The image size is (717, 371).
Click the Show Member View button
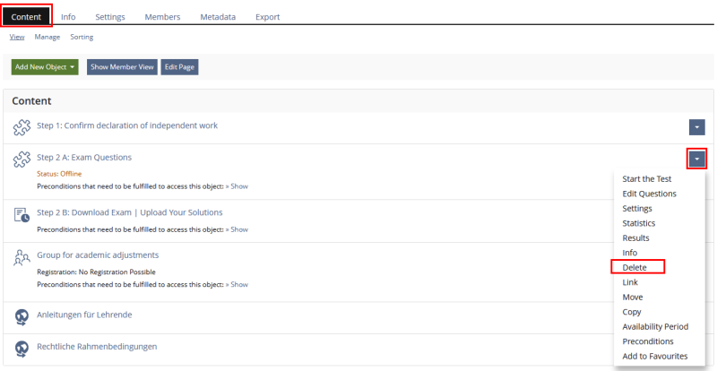pos(122,67)
